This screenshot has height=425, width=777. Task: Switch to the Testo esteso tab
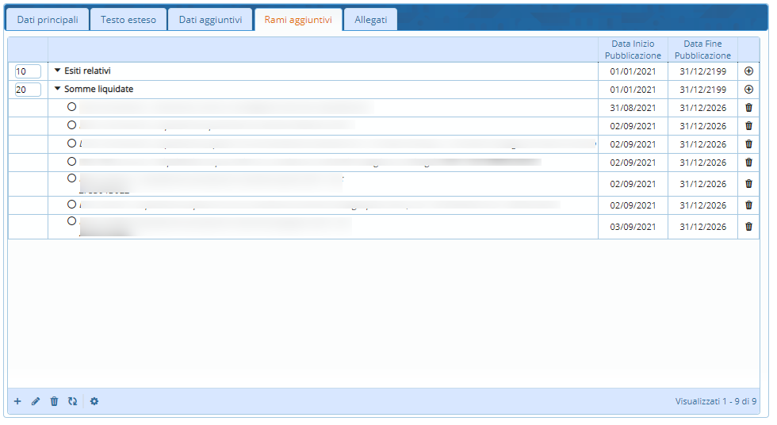coord(128,20)
